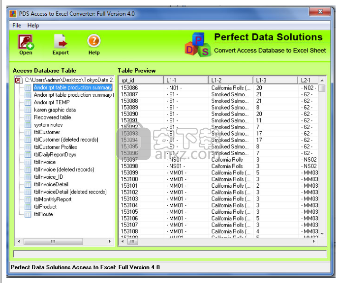Screen dimensions: 339x283
Task: Click tree panel horizontal scrollbar right arrow
Action: (x=110, y=241)
